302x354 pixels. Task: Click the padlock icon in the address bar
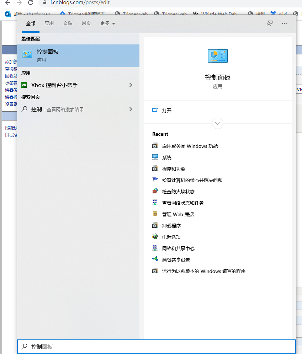[x=45, y=3]
